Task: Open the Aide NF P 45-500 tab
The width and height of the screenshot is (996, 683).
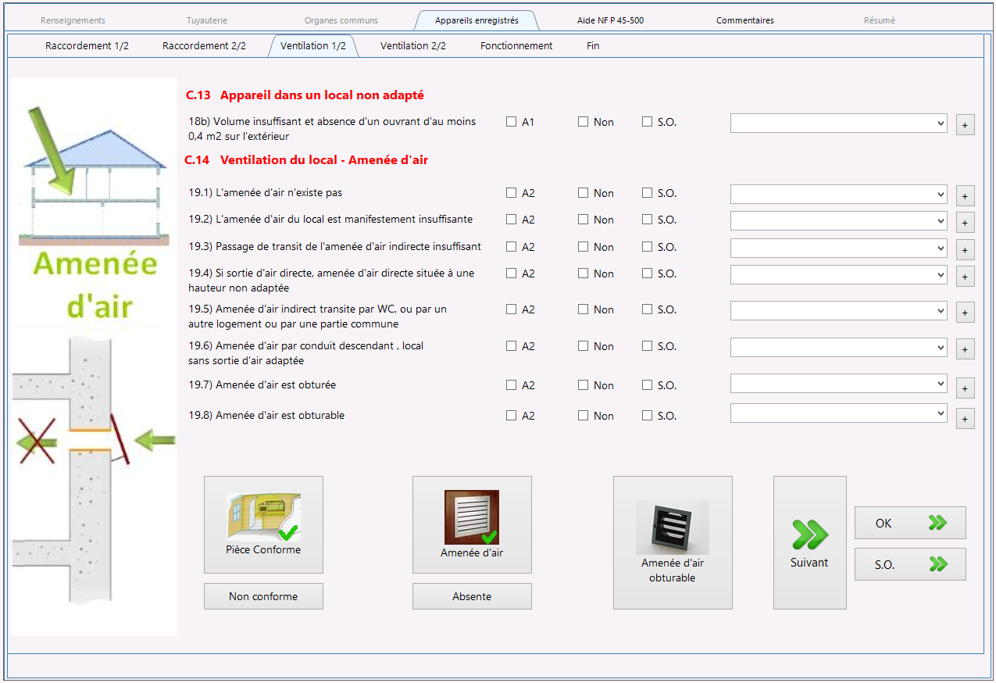Action: (x=611, y=20)
